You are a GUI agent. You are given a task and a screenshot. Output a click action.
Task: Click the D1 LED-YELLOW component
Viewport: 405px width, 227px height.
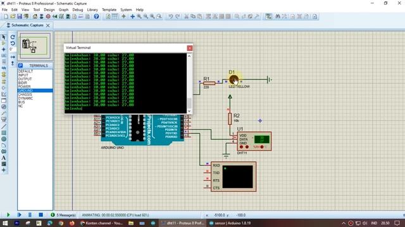tap(234, 80)
